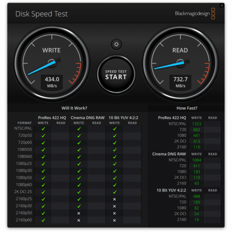Screen dimensions: 232x232
Task: Click 'ProRes 422 HQ' header in How Fast
Action: point(172,118)
